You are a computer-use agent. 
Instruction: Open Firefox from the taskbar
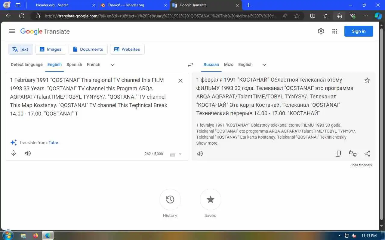pos(35,235)
